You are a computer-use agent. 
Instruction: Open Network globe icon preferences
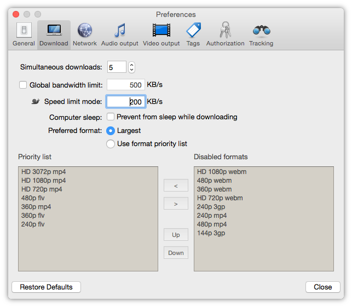click(85, 30)
